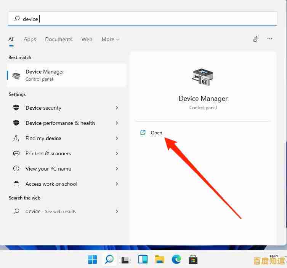This screenshot has height=268, width=287.
Task: Expand the Access work or school chevron
Action: [117, 184]
